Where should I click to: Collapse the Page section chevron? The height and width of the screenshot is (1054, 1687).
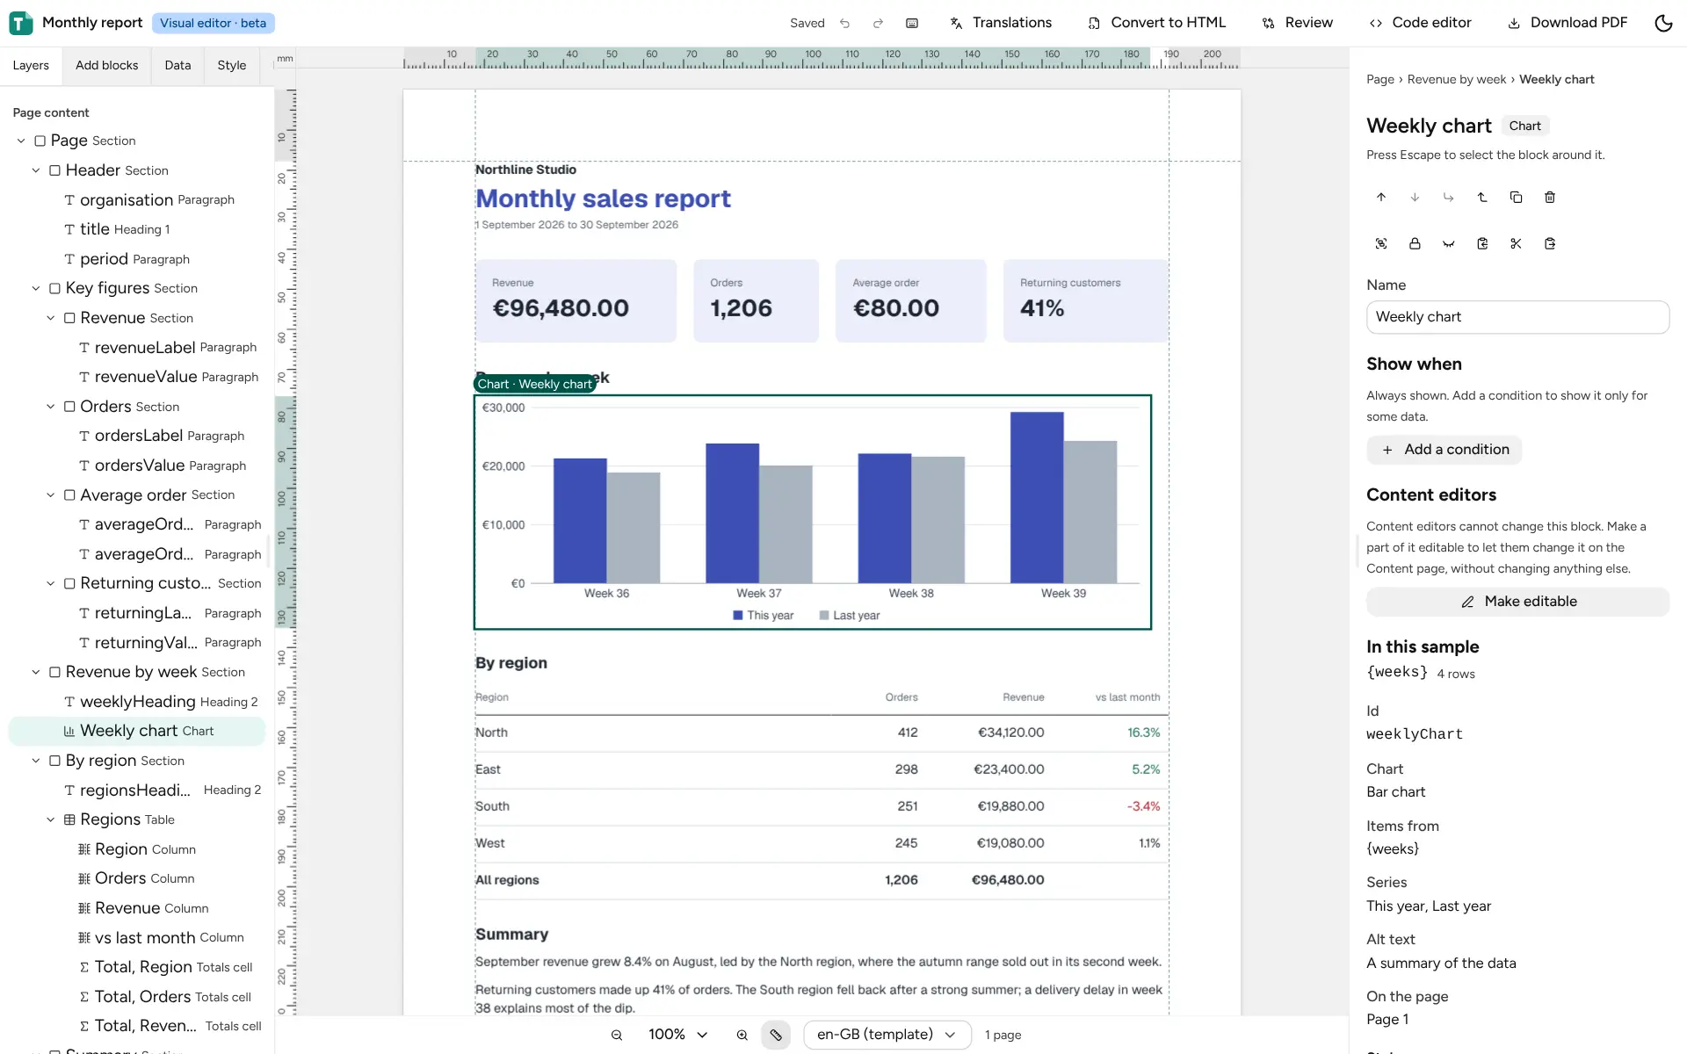click(21, 141)
